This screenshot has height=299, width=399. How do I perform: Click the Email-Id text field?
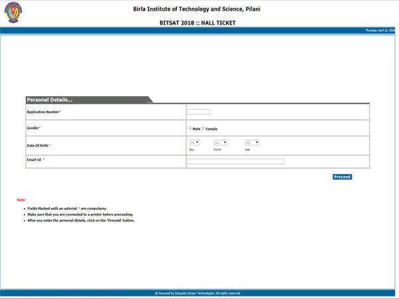click(235, 161)
